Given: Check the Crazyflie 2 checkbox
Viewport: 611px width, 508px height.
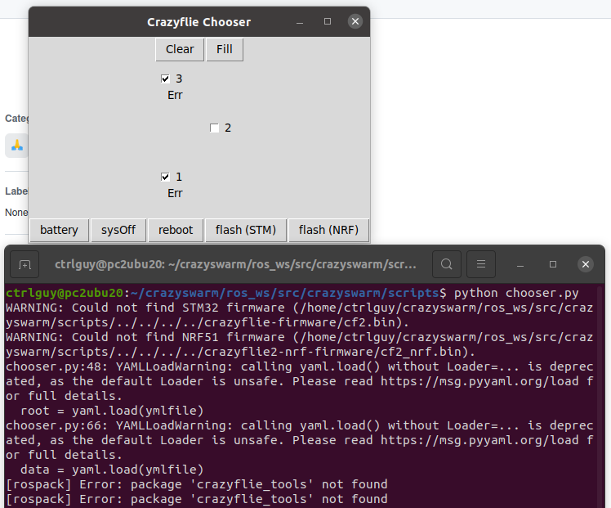Looking at the screenshot, I should coord(214,128).
